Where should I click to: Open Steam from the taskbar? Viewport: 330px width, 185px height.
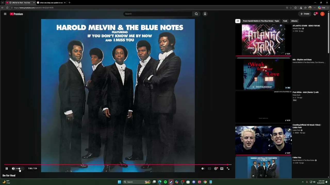tap(171, 182)
